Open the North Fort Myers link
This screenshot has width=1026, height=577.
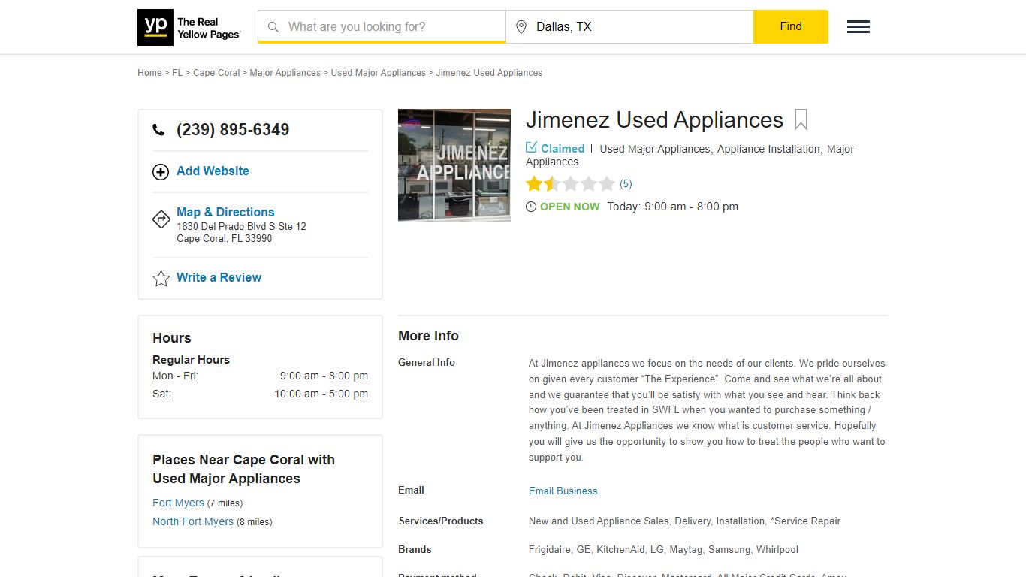[193, 521]
